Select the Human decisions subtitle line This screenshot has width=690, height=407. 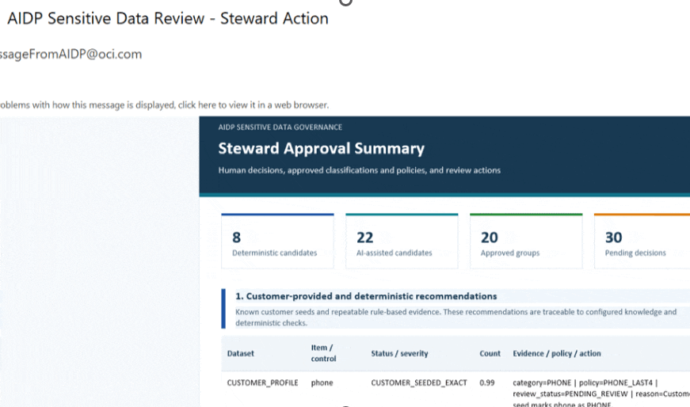point(359,170)
